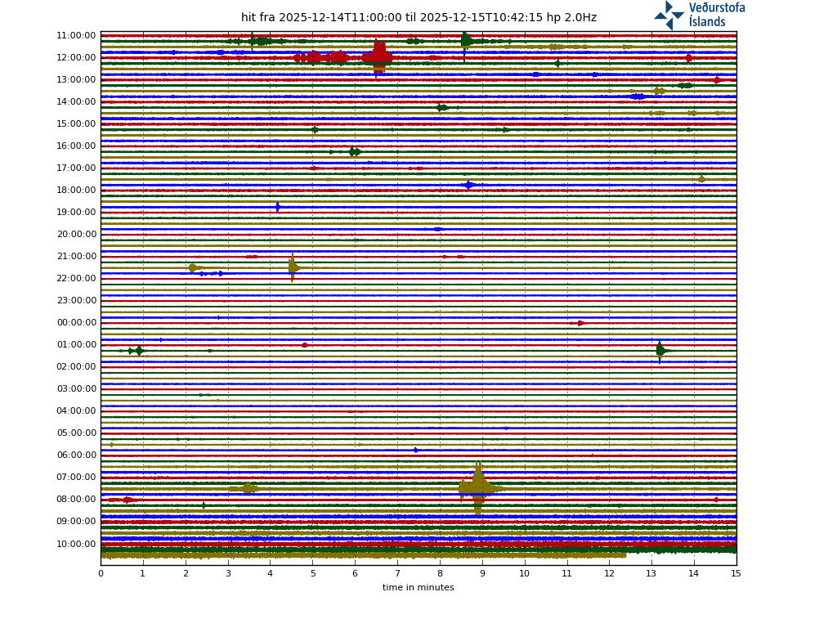Image resolution: width=837 pixels, height=628 pixels.
Task: Click the 05:00:00 time label
Action: (76, 433)
